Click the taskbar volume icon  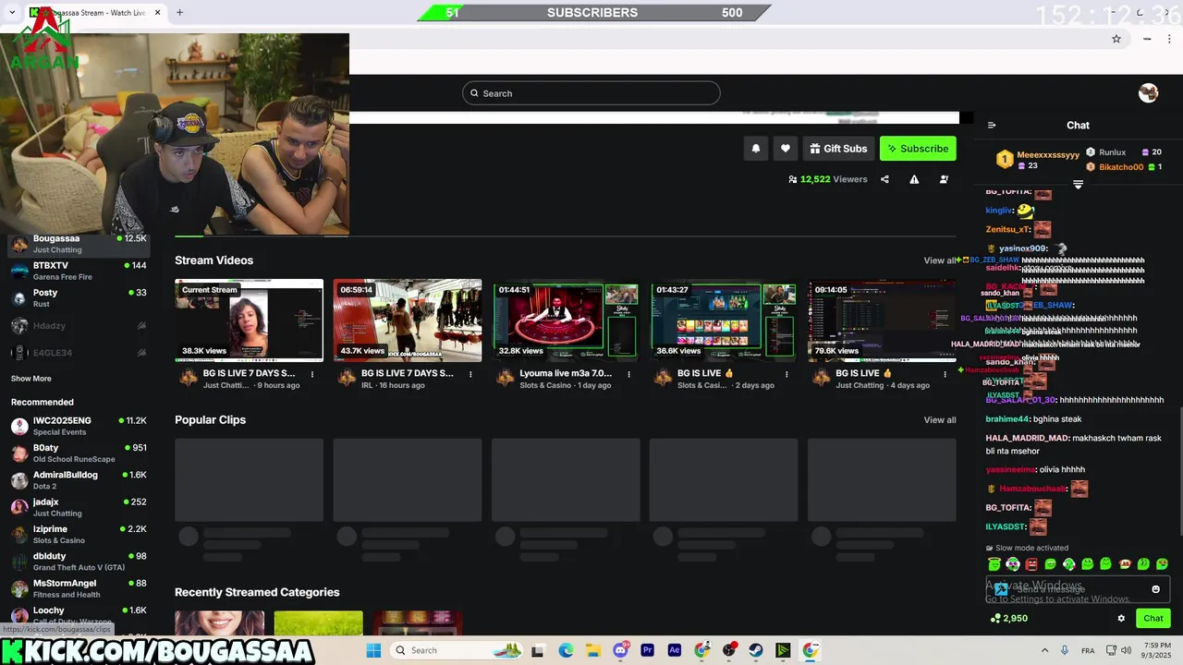point(1126,650)
